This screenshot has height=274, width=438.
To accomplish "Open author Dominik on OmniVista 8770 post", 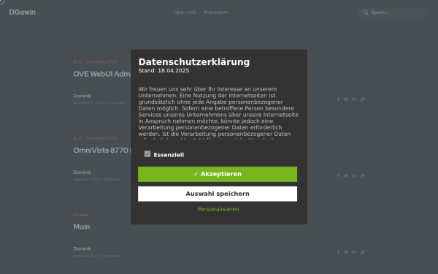I will pyautogui.click(x=82, y=172).
